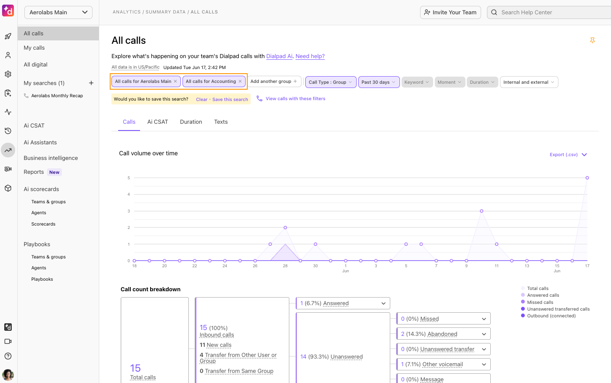Click the camera recorder icon in left rail
Image resolution: width=611 pixels, height=383 pixels.
(x=8, y=169)
